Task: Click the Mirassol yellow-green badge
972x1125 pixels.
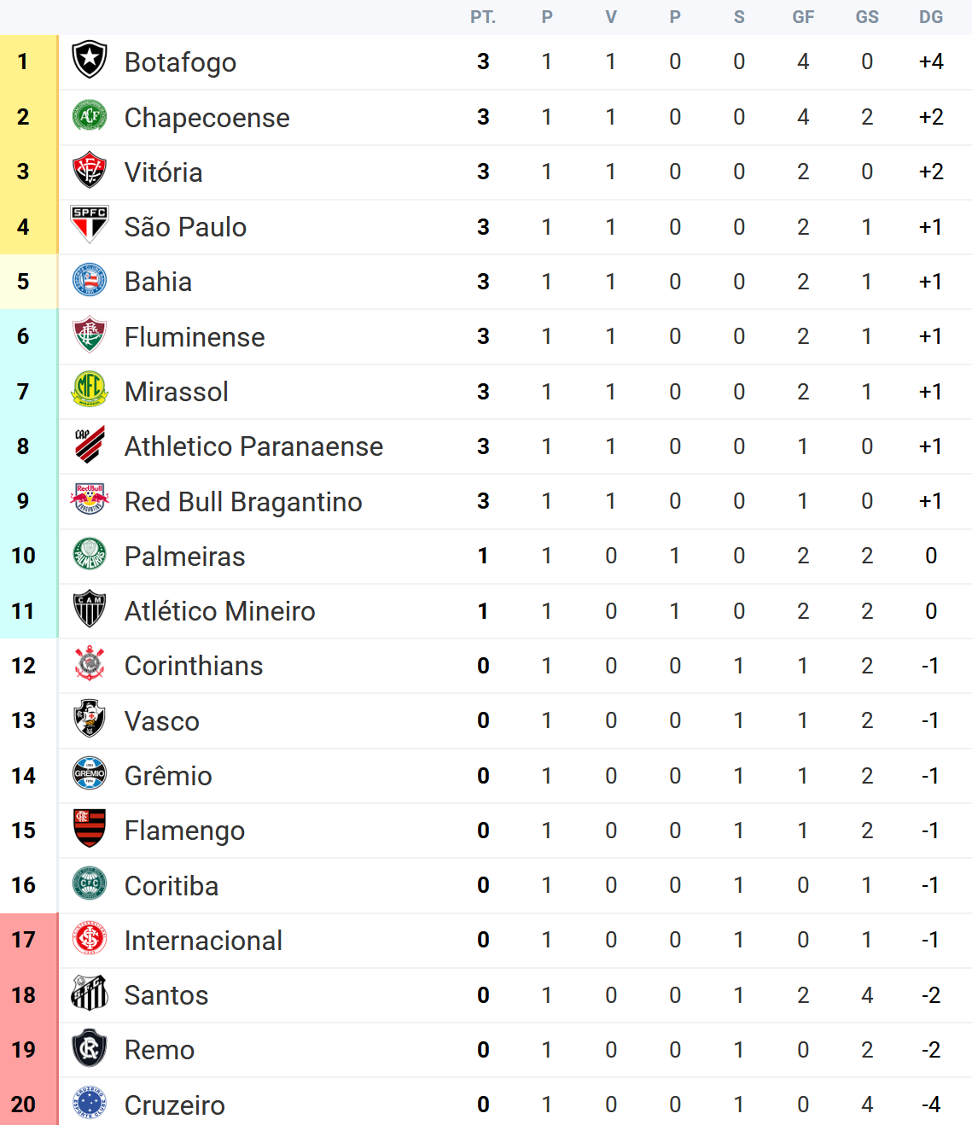Action: 90,391
